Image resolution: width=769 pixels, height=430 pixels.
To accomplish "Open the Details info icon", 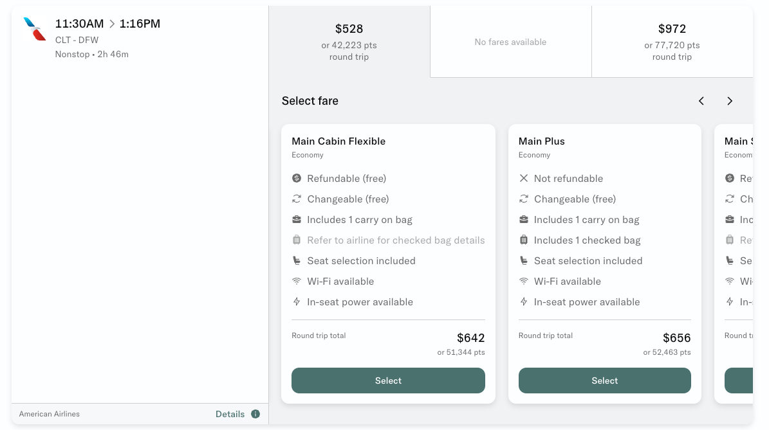I will point(255,414).
